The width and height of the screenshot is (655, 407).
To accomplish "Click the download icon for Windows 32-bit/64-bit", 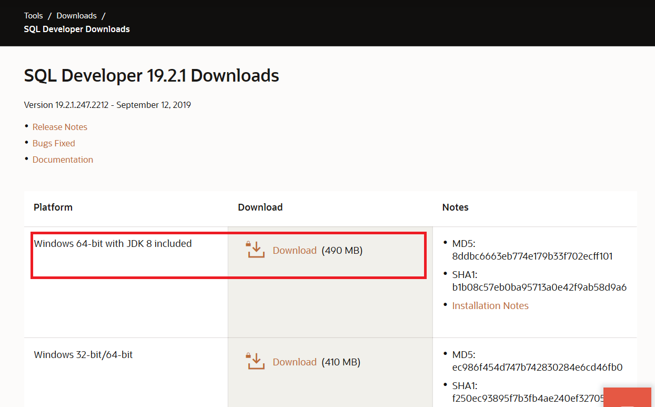I will click(x=256, y=361).
